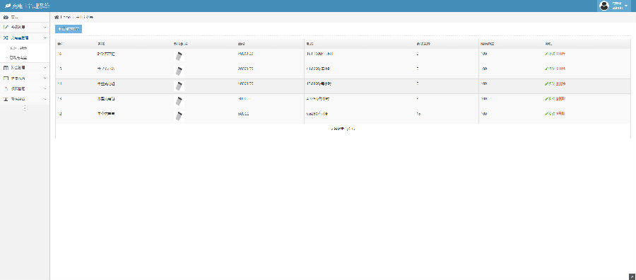Expand chevron beside the pencil-icon sidebar menu

tap(45, 27)
